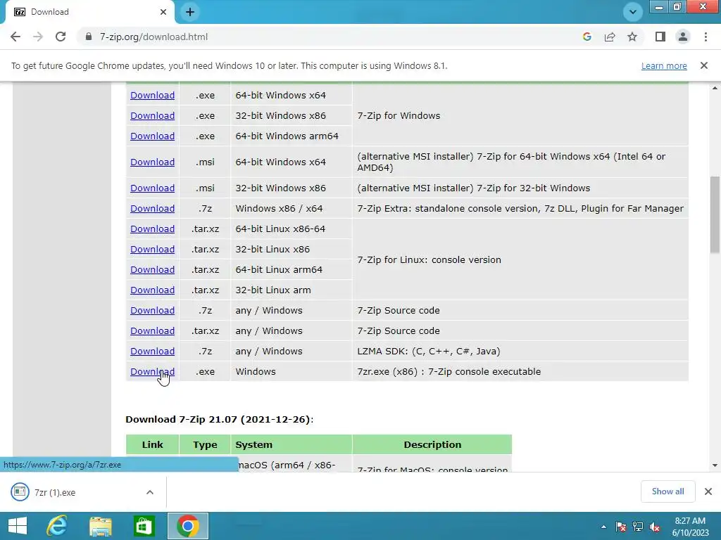The width and height of the screenshot is (721, 540).
Task: Download the 32-bit Windows x86 .exe
Action: [x=152, y=116]
